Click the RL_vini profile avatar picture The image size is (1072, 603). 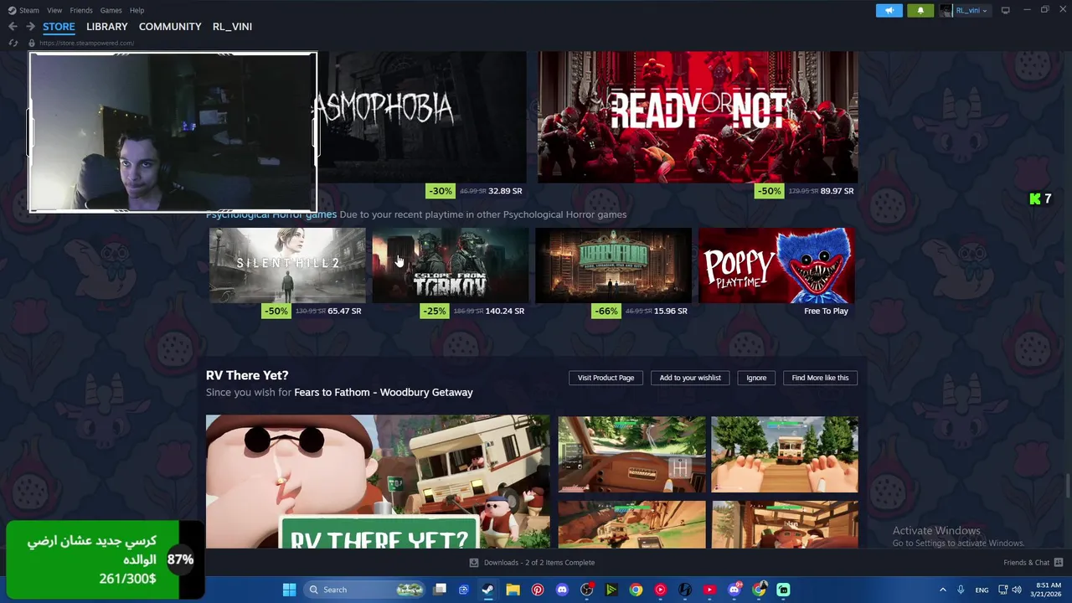946,10
